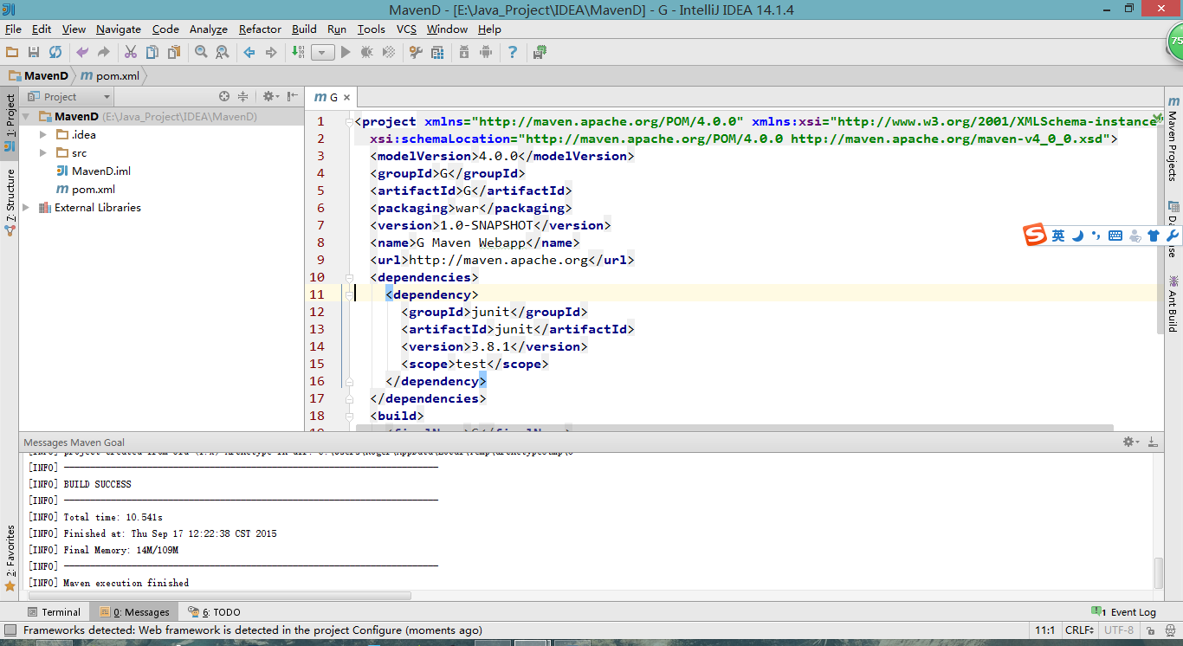The image size is (1183, 646).
Task: Click the Save All toolbar icon
Action: pyautogui.click(x=34, y=52)
